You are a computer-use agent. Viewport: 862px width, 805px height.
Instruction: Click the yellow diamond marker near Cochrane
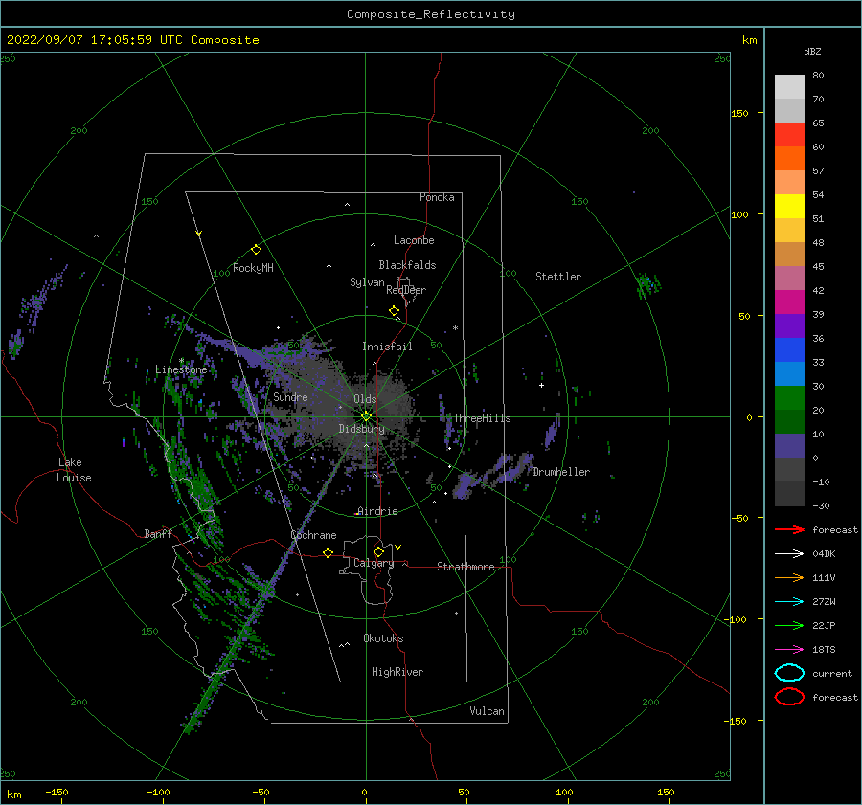click(329, 552)
